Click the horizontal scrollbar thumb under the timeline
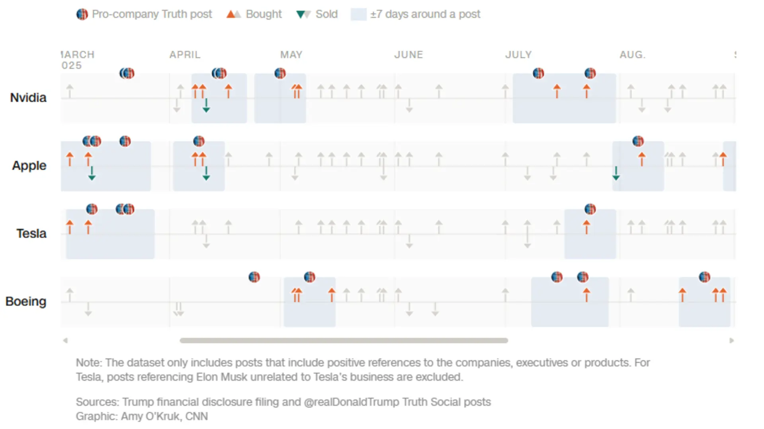 tap(344, 340)
